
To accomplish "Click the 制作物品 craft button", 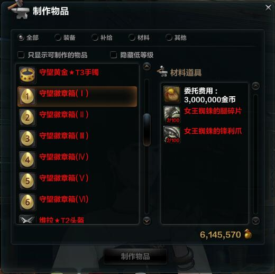I will [135, 257].
